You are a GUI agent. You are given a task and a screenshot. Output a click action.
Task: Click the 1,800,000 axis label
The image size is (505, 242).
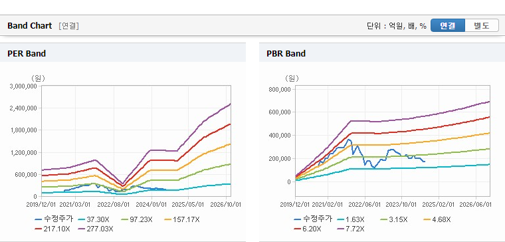[24, 130]
